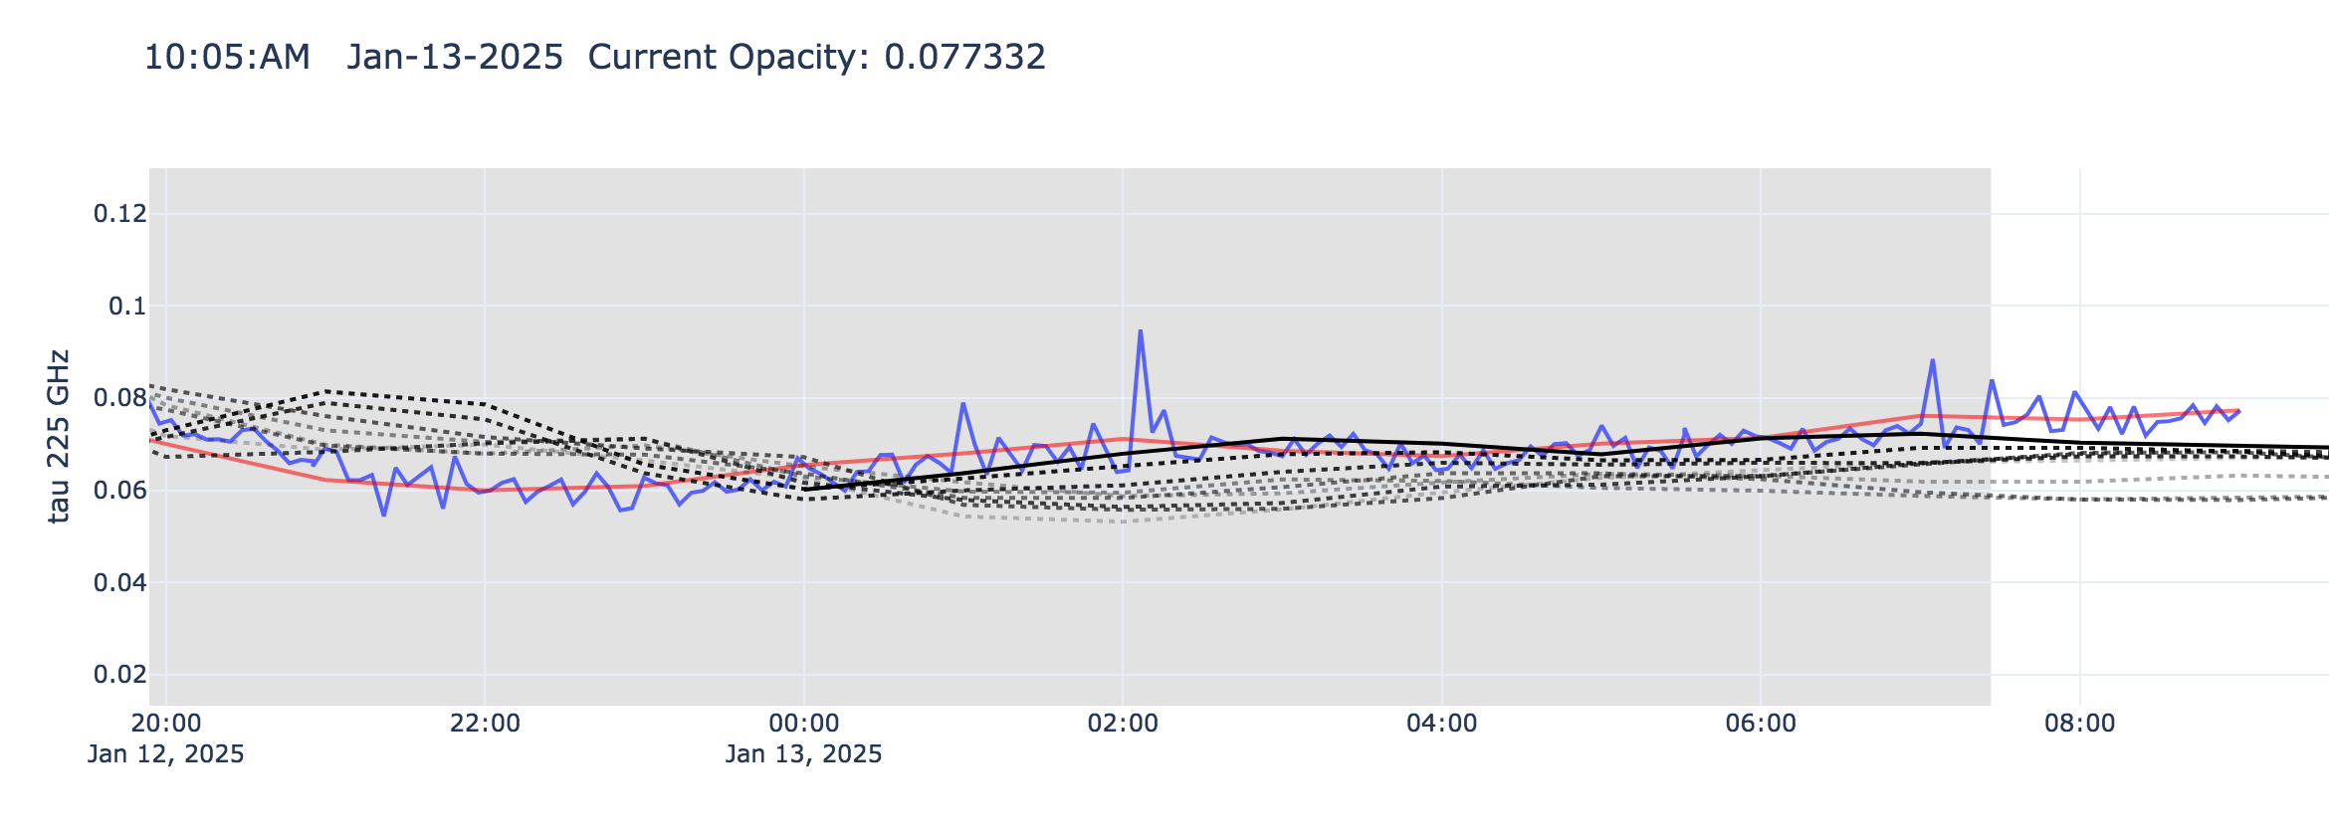This screenshot has width=2329, height=840.
Task: Click the 'tau 225 GHz' y-axis title
Action: tap(60, 436)
